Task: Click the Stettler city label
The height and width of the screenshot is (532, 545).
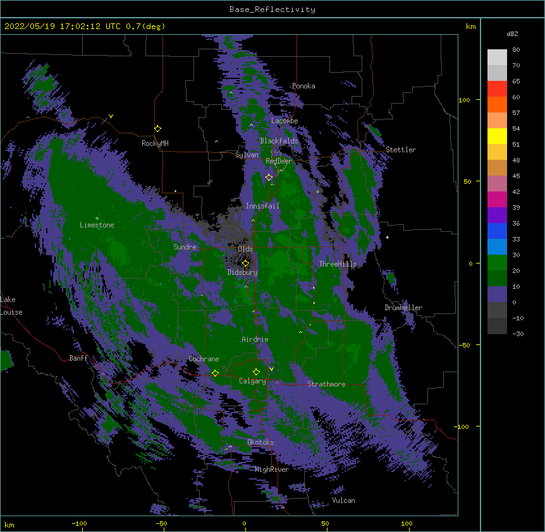Action: (x=401, y=150)
